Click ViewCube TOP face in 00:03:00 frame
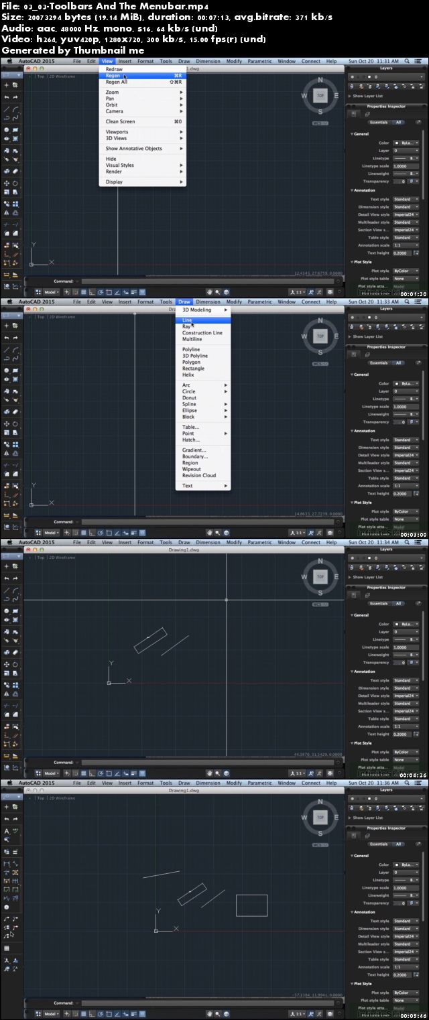The width and height of the screenshot is (429, 1020). tap(320, 336)
